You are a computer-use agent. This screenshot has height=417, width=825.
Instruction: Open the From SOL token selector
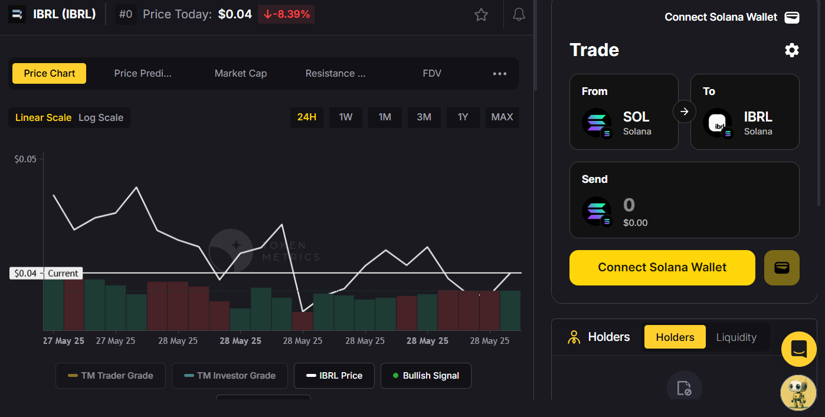[623, 111]
